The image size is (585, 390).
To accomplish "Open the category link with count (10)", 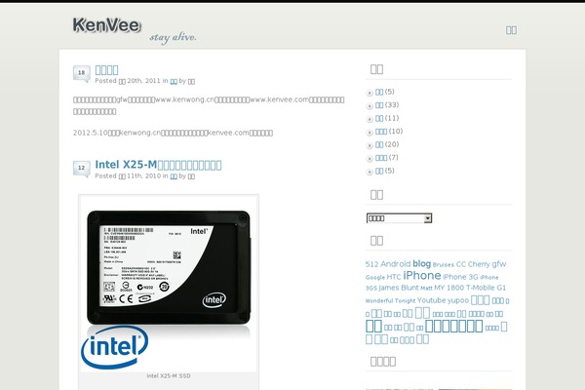I will pos(381,132).
